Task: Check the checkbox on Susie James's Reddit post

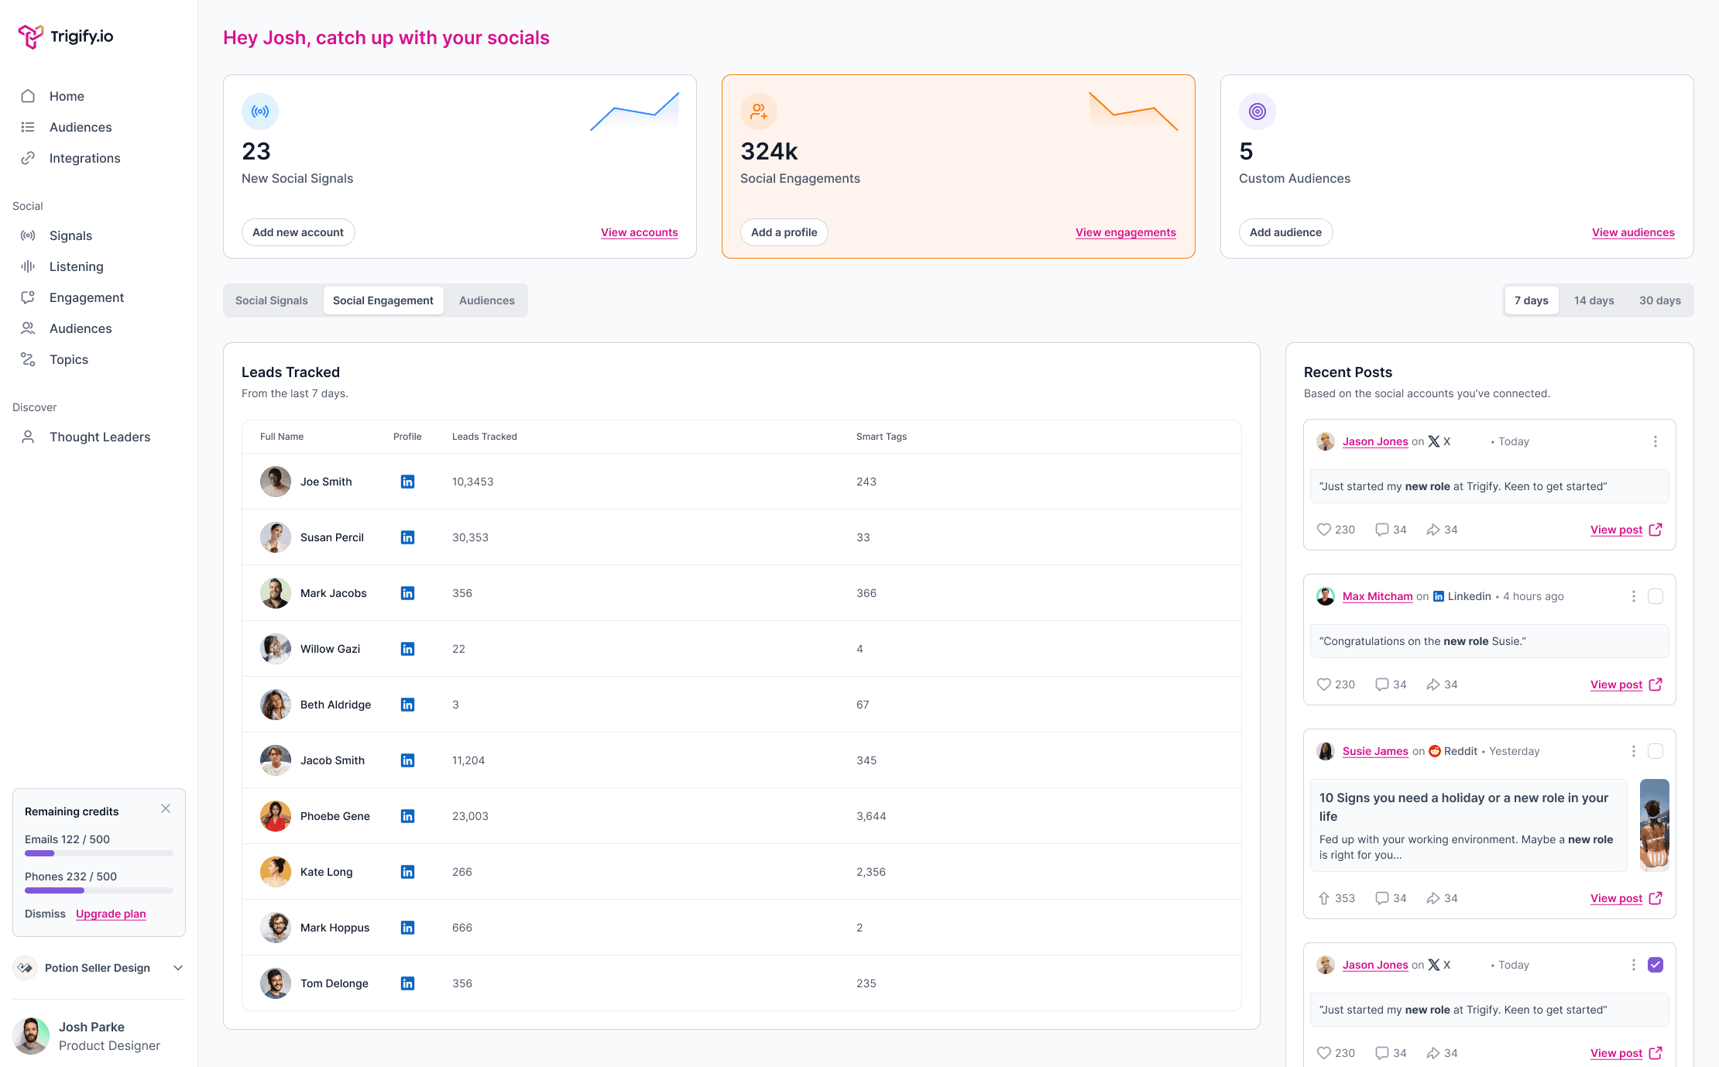Action: tap(1656, 751)
